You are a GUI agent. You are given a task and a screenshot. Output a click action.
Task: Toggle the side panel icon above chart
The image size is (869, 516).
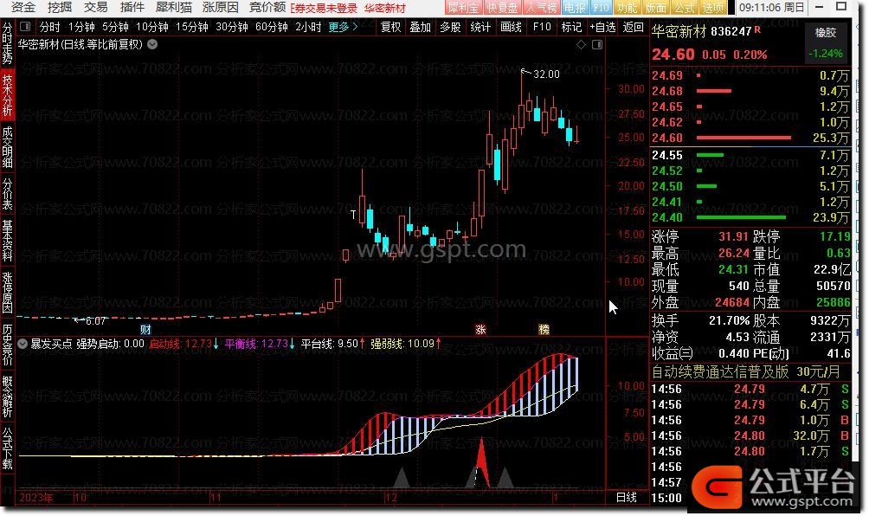(x=597, y=45)
